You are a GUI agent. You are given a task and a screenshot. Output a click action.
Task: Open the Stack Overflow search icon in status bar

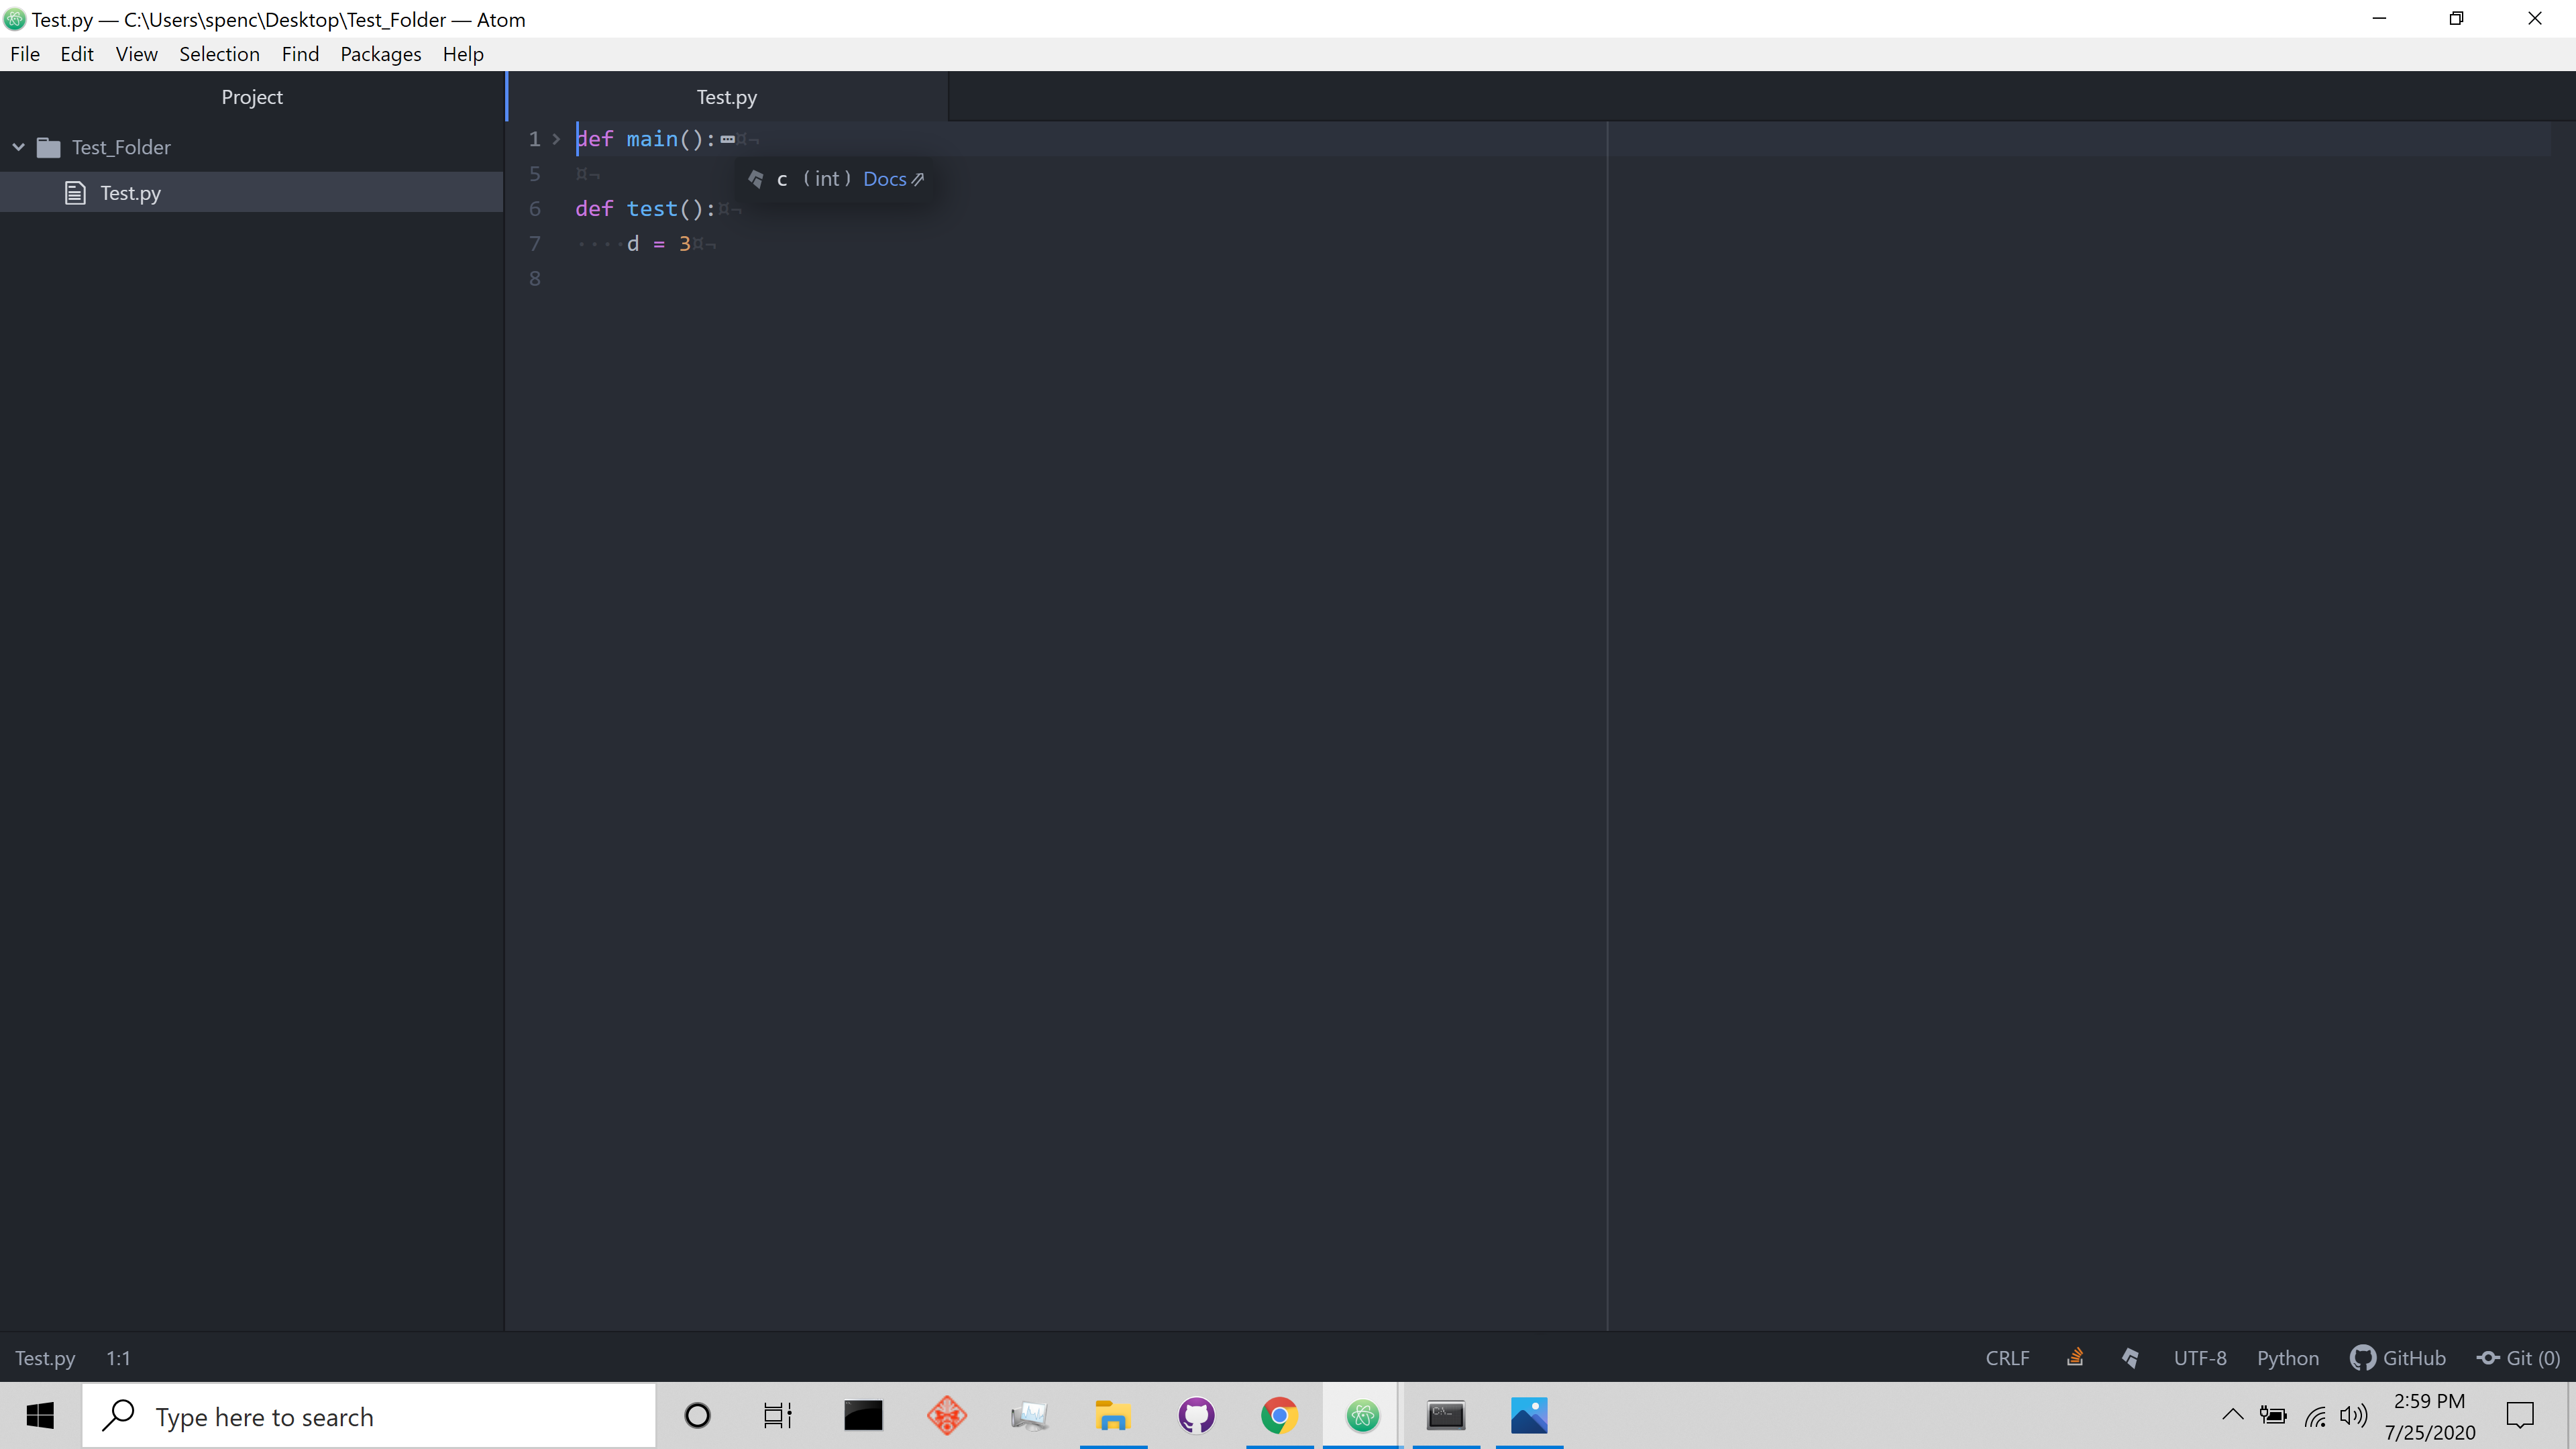[2076, 1357]
